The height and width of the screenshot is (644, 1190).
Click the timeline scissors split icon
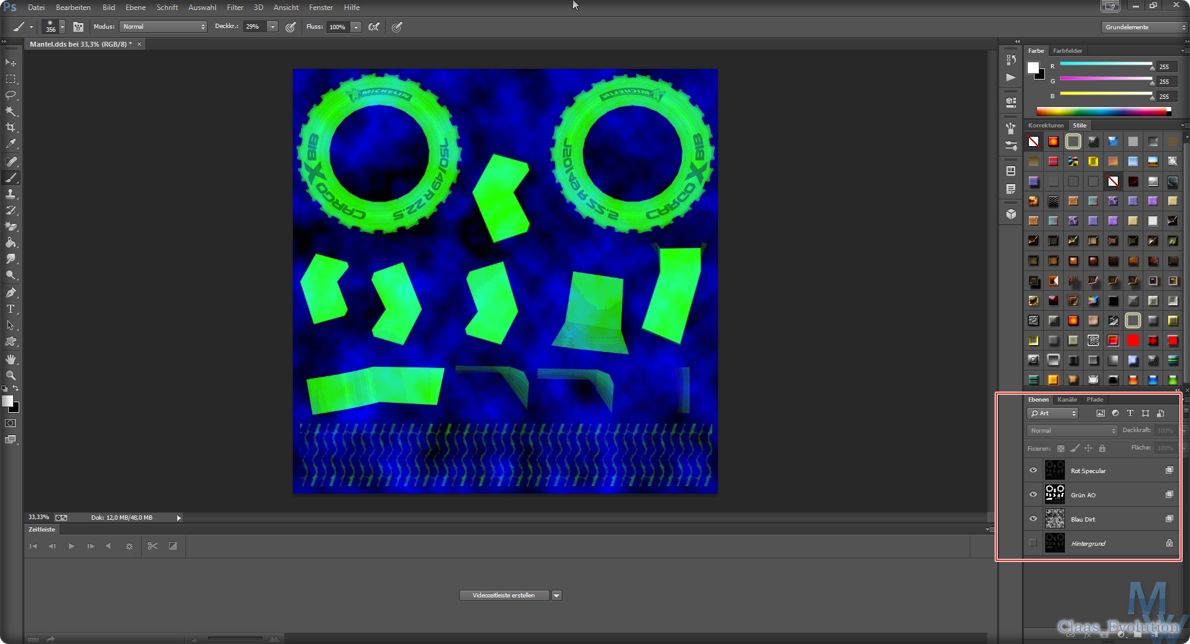pyautogui.click(x=152, y=546)
